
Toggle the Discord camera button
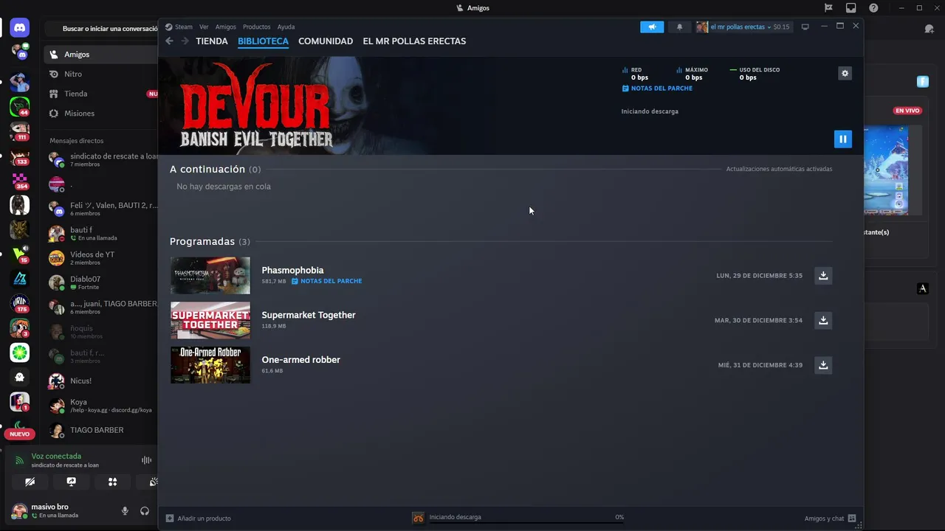(30, 482)
